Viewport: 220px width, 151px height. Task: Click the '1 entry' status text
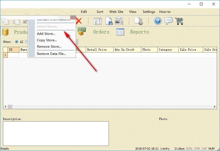[x=165, y=149]
